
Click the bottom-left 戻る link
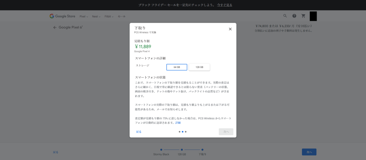point(56,152)
